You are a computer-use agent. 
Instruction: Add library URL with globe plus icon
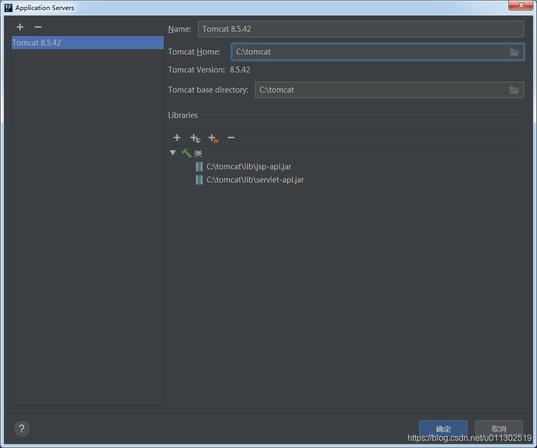[x=195, y=138]
